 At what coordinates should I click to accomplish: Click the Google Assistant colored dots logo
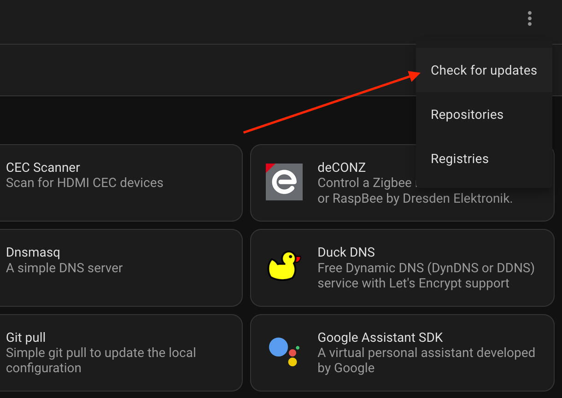284,351
